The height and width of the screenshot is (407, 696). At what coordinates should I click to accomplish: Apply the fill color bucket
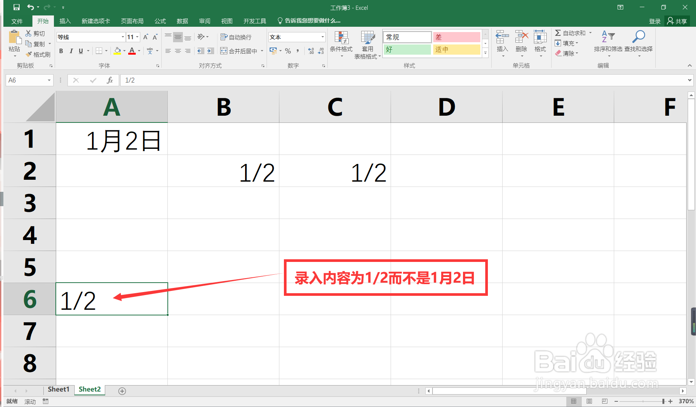[x=117, y=51]
